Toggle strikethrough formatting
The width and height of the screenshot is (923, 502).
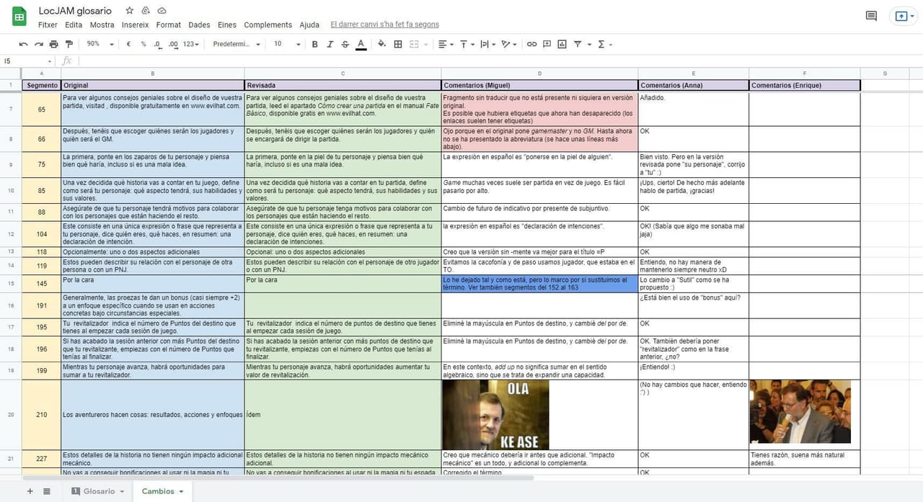pos(345,44)
